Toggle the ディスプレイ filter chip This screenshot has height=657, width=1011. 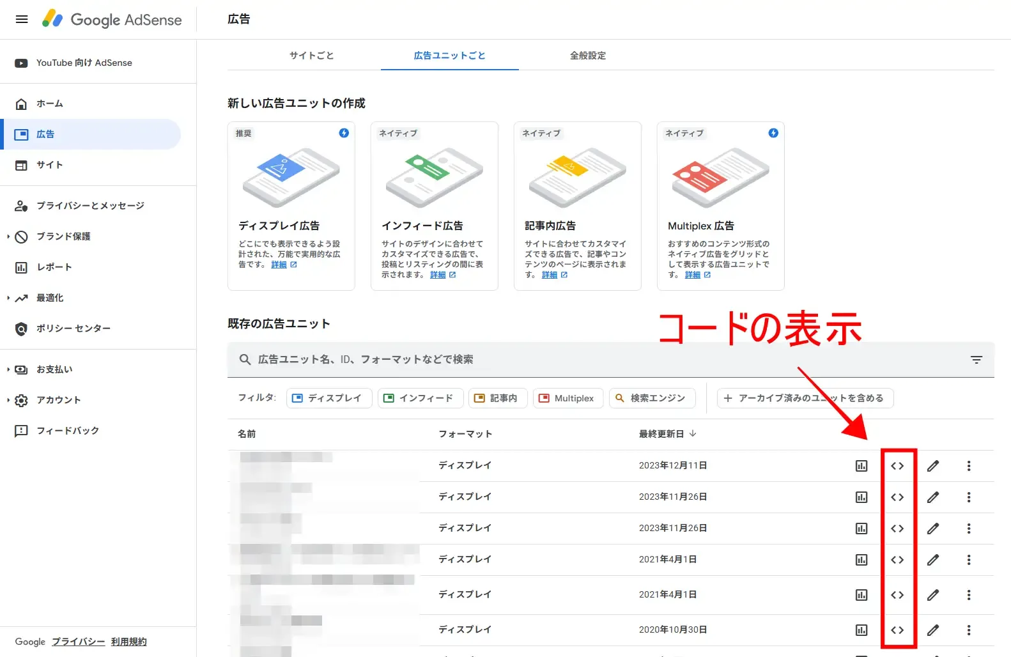328,398
